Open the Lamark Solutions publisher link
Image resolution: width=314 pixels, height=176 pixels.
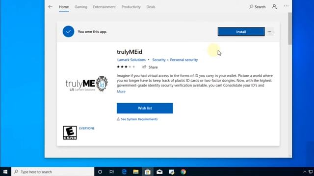[131, 60]
